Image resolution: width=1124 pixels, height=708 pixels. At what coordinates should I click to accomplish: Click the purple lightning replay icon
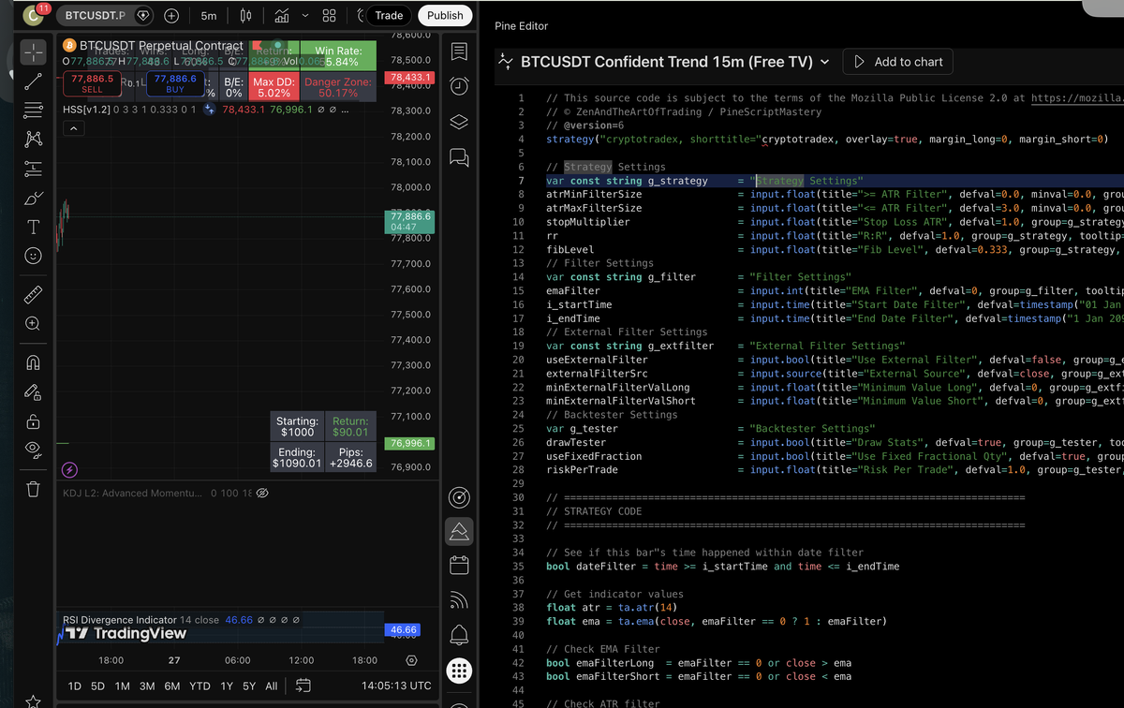tap(69, 468)
